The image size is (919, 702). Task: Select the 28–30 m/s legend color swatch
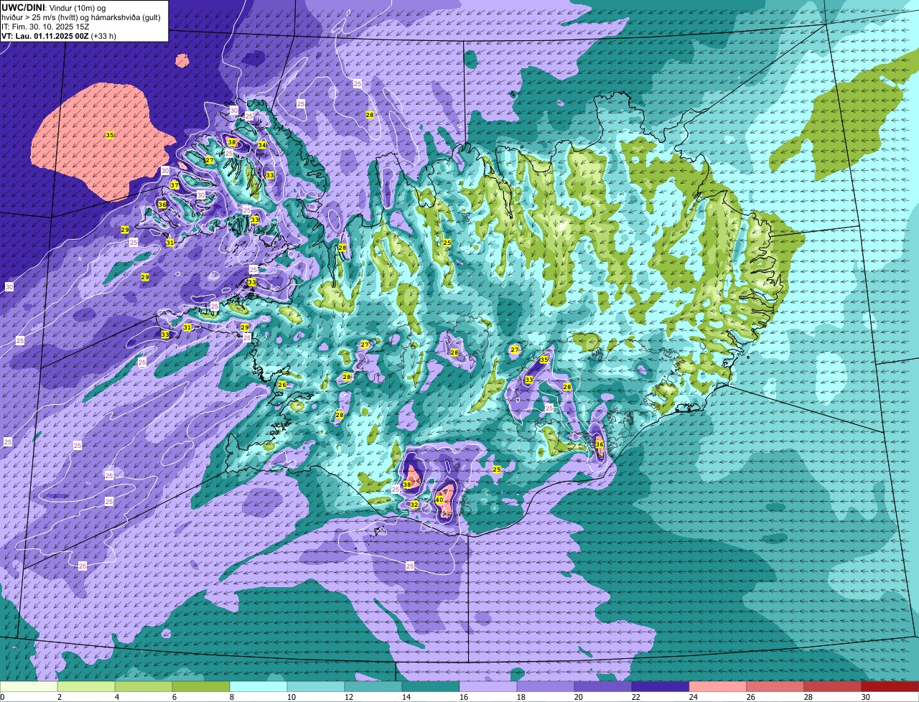coord(833,687)
